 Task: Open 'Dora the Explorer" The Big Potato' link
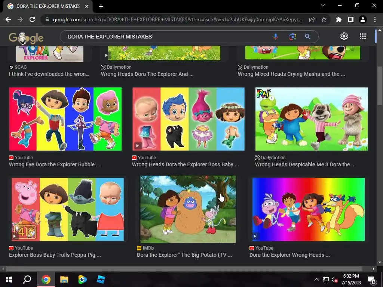point(184,255)
